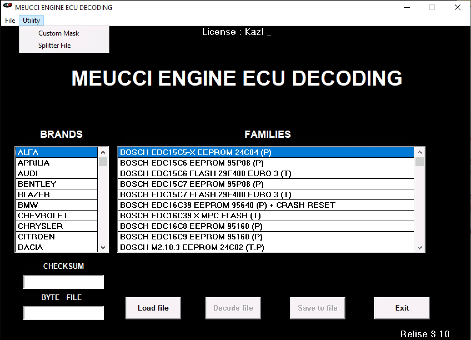Click Families list scroll down arrow
This screenshot has height=340, width=471.
pyautogui.click(x=420, y=247)
